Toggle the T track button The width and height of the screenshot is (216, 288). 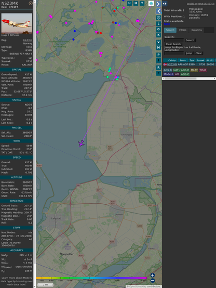(x=142, y=3)
